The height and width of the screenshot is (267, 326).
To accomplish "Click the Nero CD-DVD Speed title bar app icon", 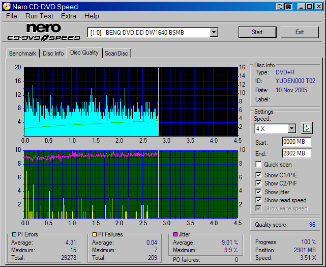I will [x=7, y=7].
